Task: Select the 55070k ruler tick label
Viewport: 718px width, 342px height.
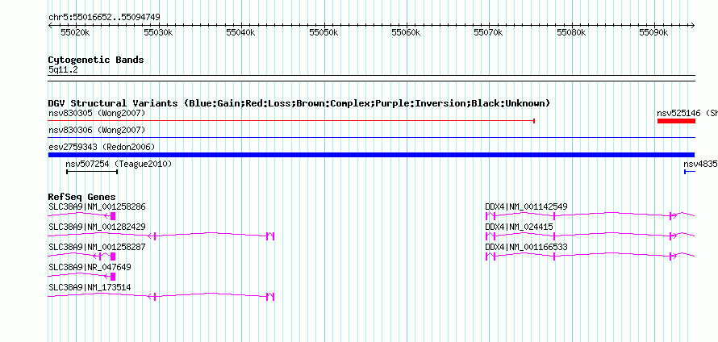Action: (x=488, y=33)
